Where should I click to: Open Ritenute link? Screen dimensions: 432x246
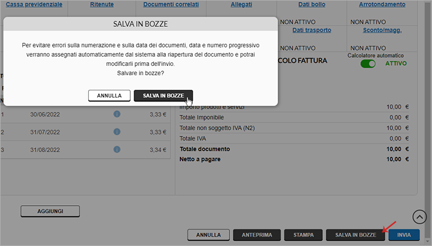pos(102,5)
